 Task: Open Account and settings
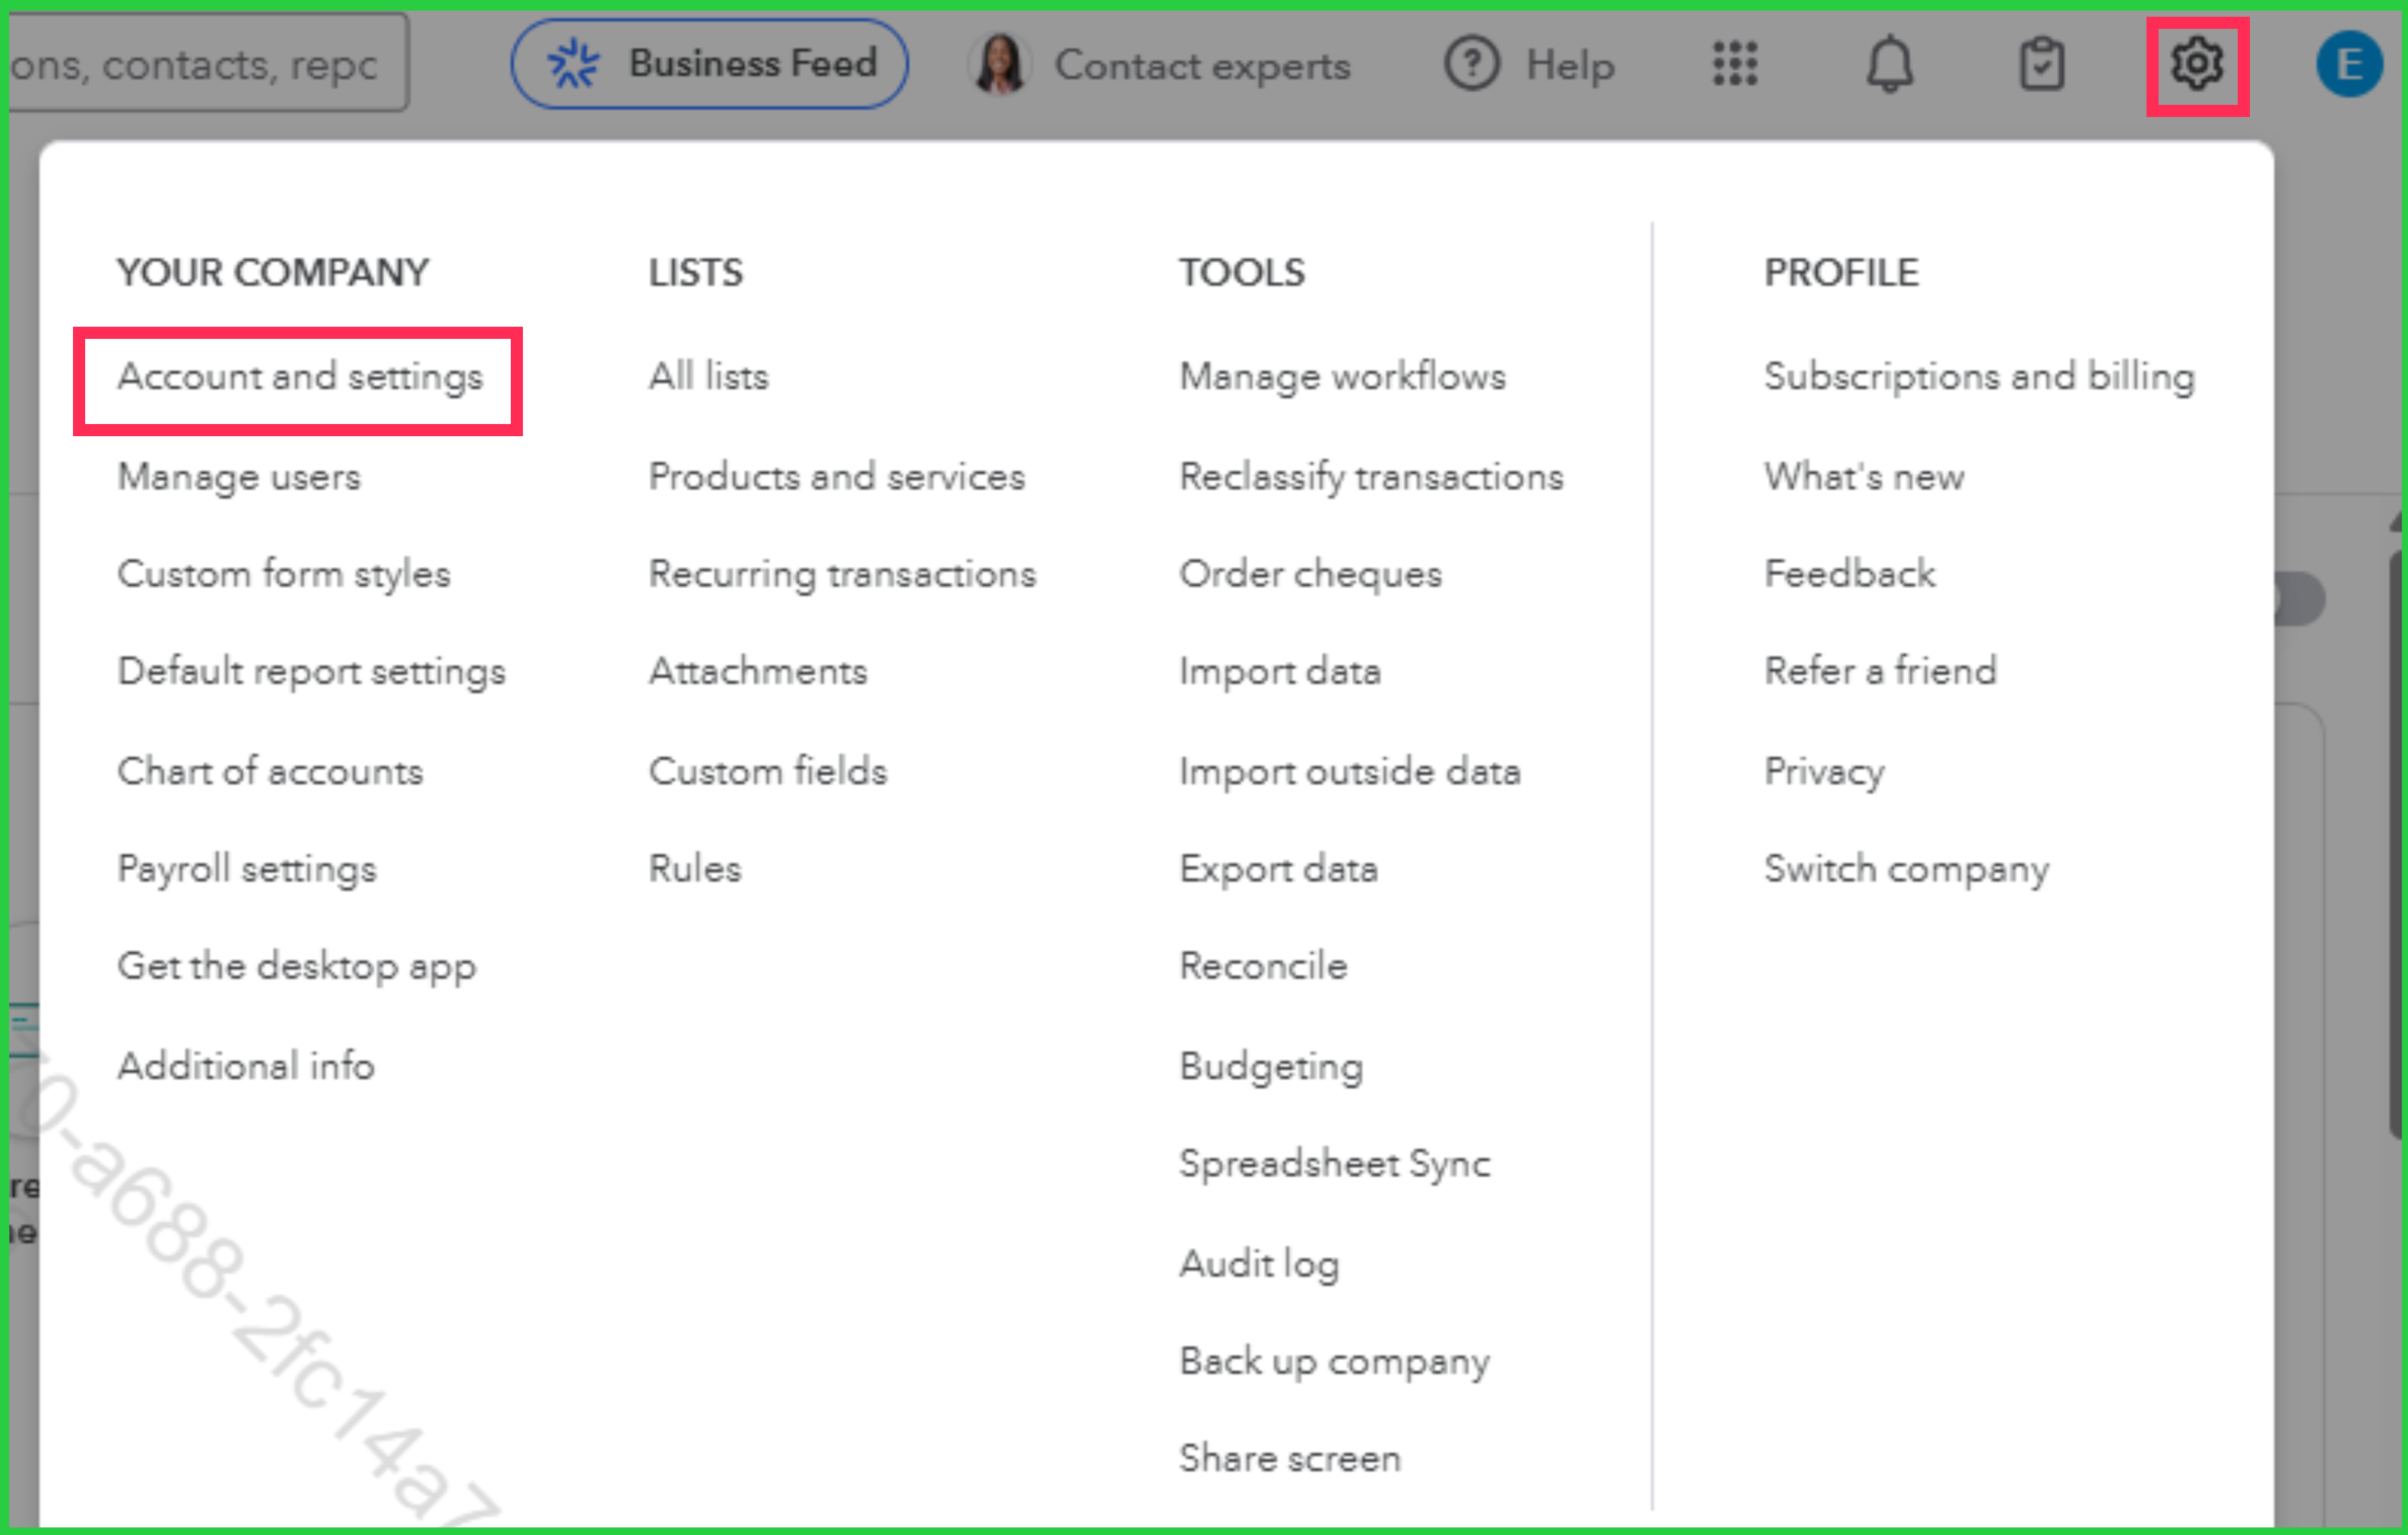(x=299, y=378)
